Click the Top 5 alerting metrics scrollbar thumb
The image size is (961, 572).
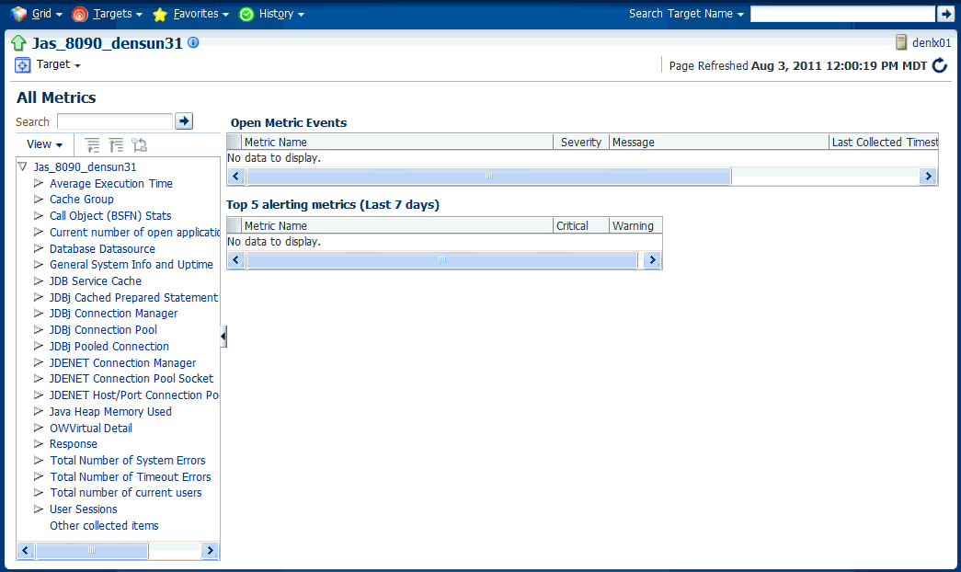coord(442,260)
